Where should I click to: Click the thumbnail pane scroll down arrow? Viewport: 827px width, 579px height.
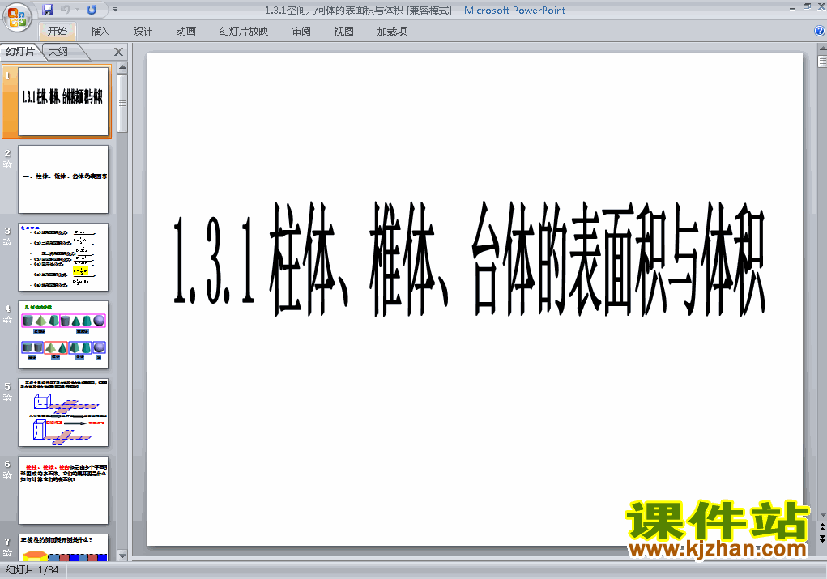(122, 556)
